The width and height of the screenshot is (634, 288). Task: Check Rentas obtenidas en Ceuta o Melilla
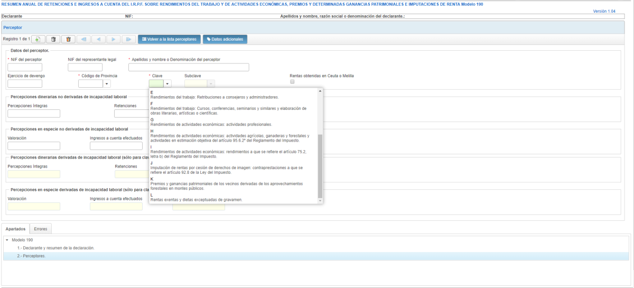point(292,82)
